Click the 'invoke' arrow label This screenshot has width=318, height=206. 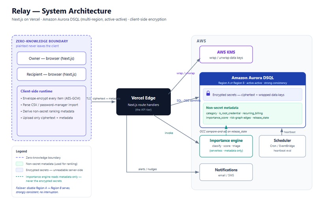169,133
